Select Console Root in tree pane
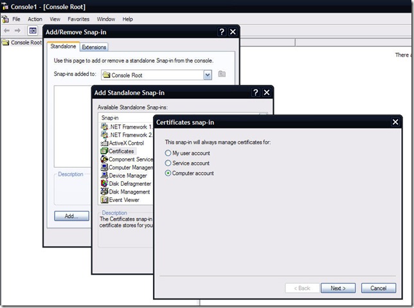The width and height of the screenshot is (414, 308). [x=26, y=42]
